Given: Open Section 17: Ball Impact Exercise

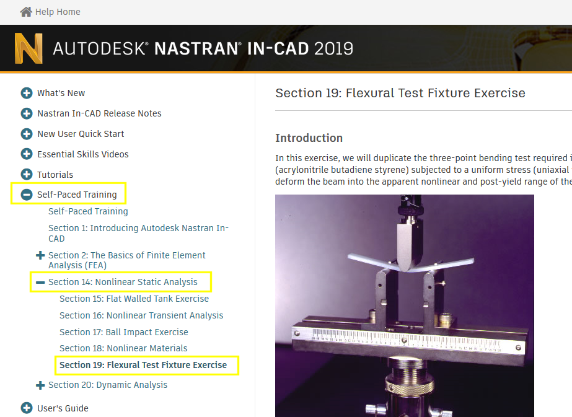Looking at the screenshot, I should 124,332.
